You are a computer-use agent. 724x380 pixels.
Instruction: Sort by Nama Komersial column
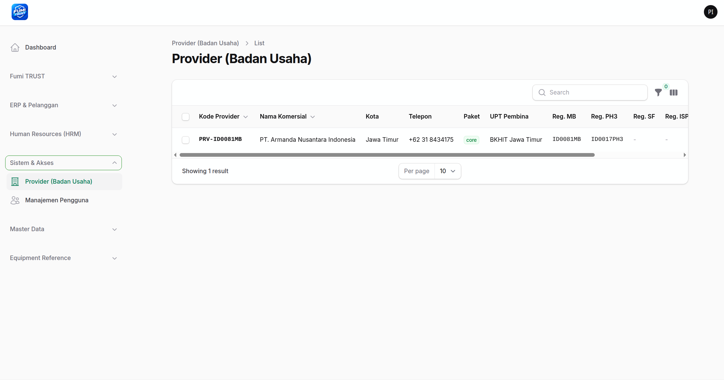pos(287,117)
